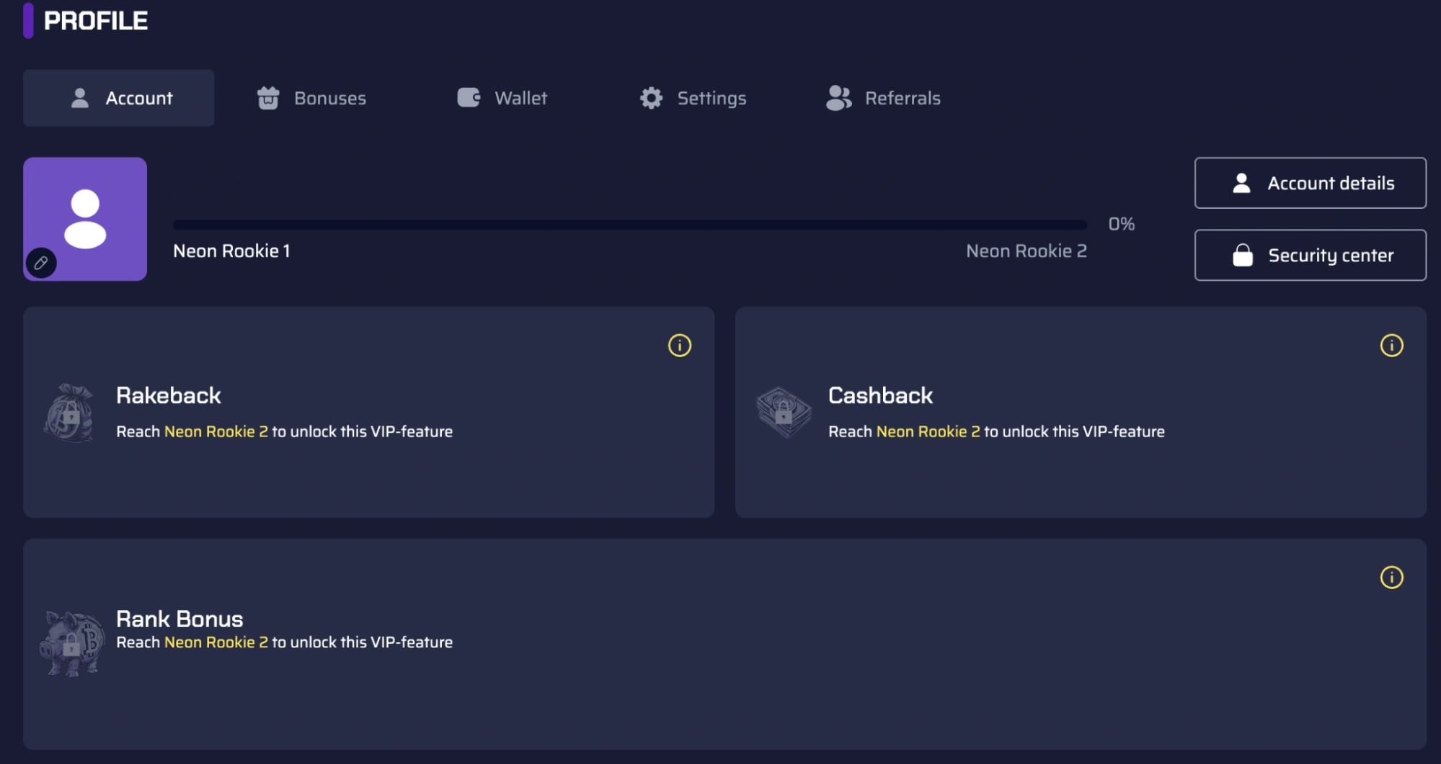
Task: Open the Rakeback info icon
Action: [x=679, y=346]
